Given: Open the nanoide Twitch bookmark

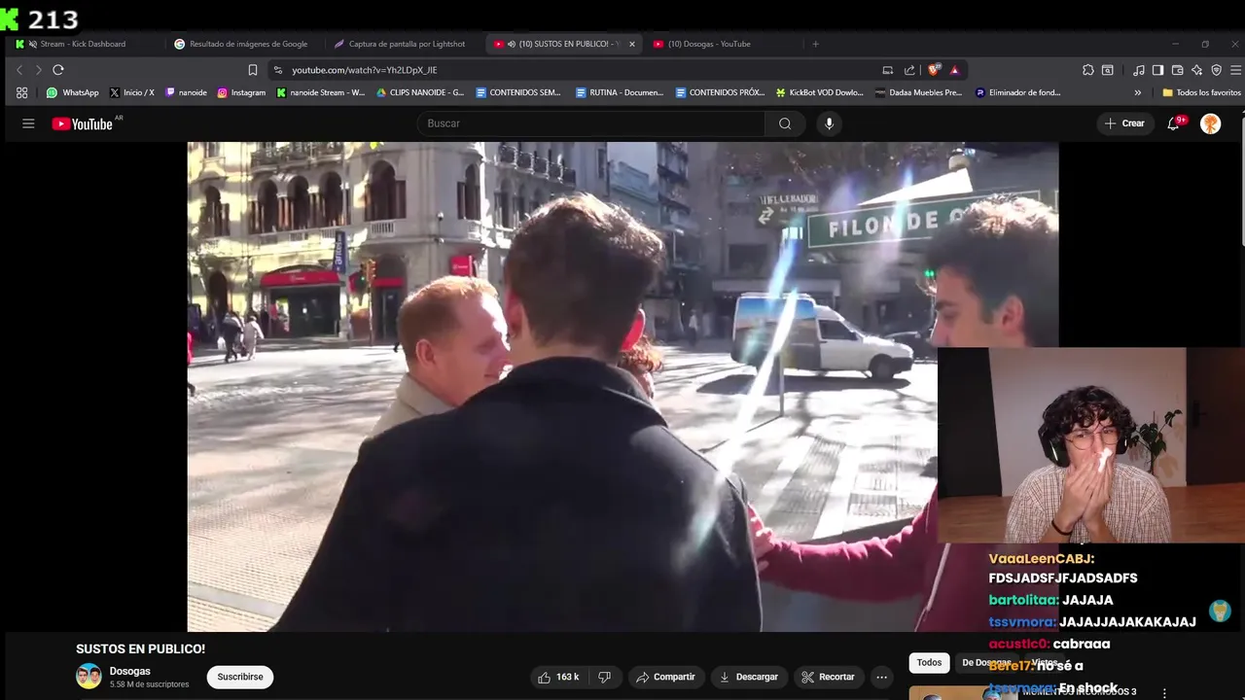Looking at the screenshot, I should pyautogui.click(x=186, y=92).
